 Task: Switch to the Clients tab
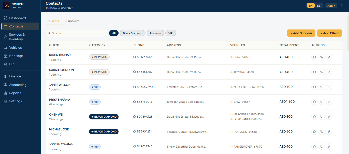pyautogui.click(x=54, y=21)
